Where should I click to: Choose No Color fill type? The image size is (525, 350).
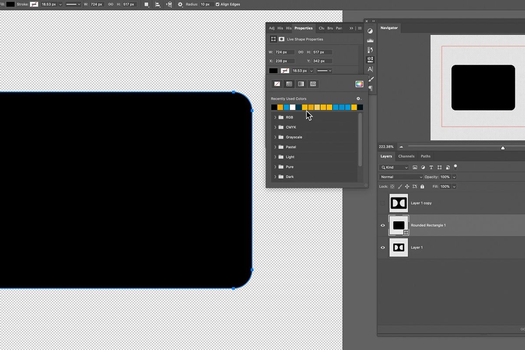(277, 84)
